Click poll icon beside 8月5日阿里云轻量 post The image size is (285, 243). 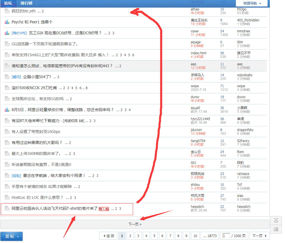[x=7, y=110]
